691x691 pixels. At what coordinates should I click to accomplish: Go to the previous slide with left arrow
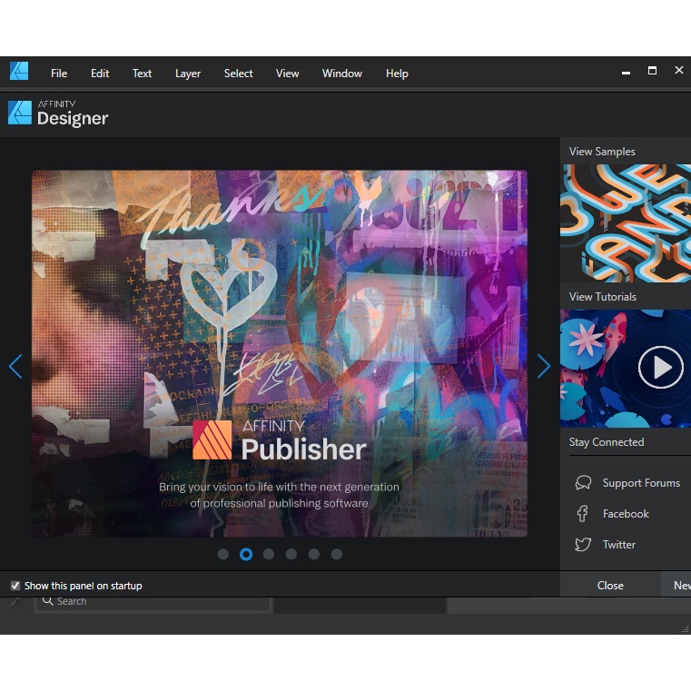pyautogui.click(x=15, y=367)
